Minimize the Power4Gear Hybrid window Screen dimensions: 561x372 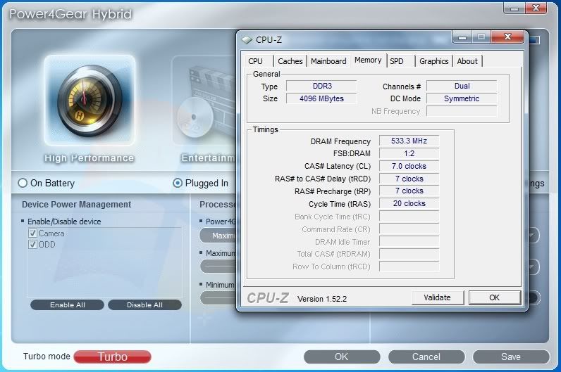(514, 8)
